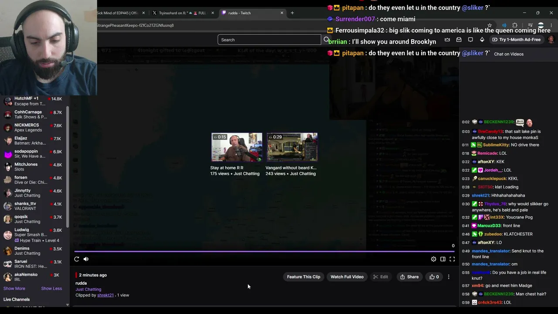The height and width of the screenshot is (314, 558).
Task: Open qoqsik channel in sidebar
Action: 33,219
